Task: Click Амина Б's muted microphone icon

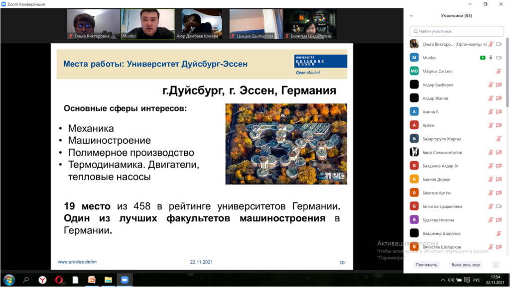Action: coord(491,112)
